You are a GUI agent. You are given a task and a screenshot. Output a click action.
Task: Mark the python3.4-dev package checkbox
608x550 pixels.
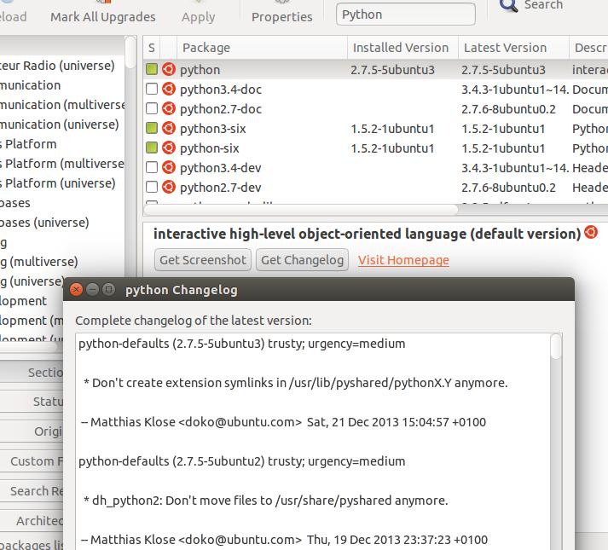click(152, 168)
